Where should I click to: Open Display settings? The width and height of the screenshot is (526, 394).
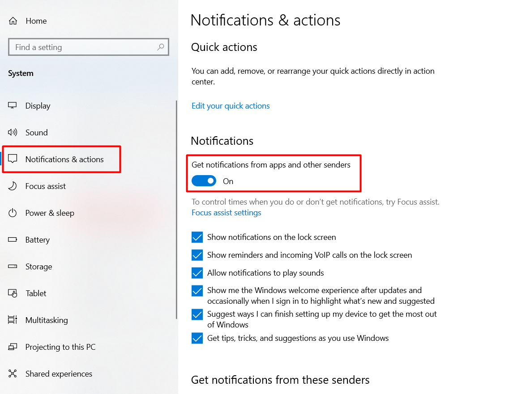click(38, 106)
